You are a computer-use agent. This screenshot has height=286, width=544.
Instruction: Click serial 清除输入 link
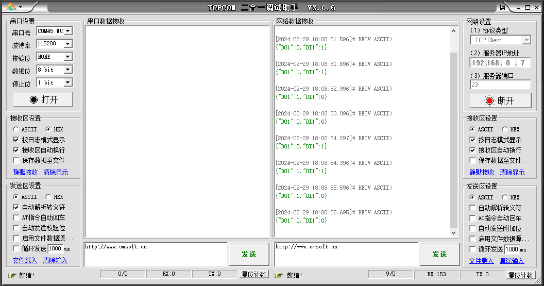[55, 260]
